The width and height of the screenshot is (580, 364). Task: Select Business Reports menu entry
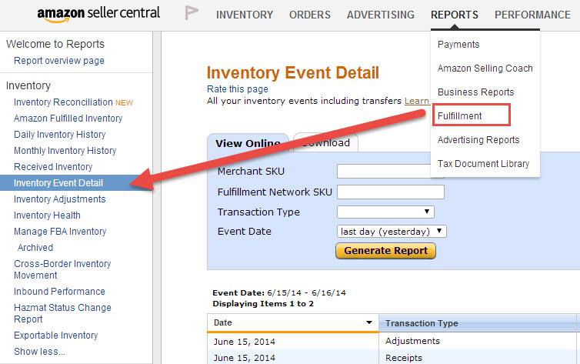point(475,92)
